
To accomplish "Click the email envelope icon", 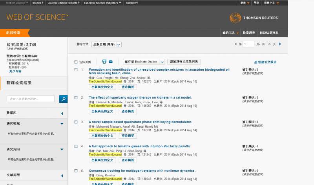I will 111,62.
